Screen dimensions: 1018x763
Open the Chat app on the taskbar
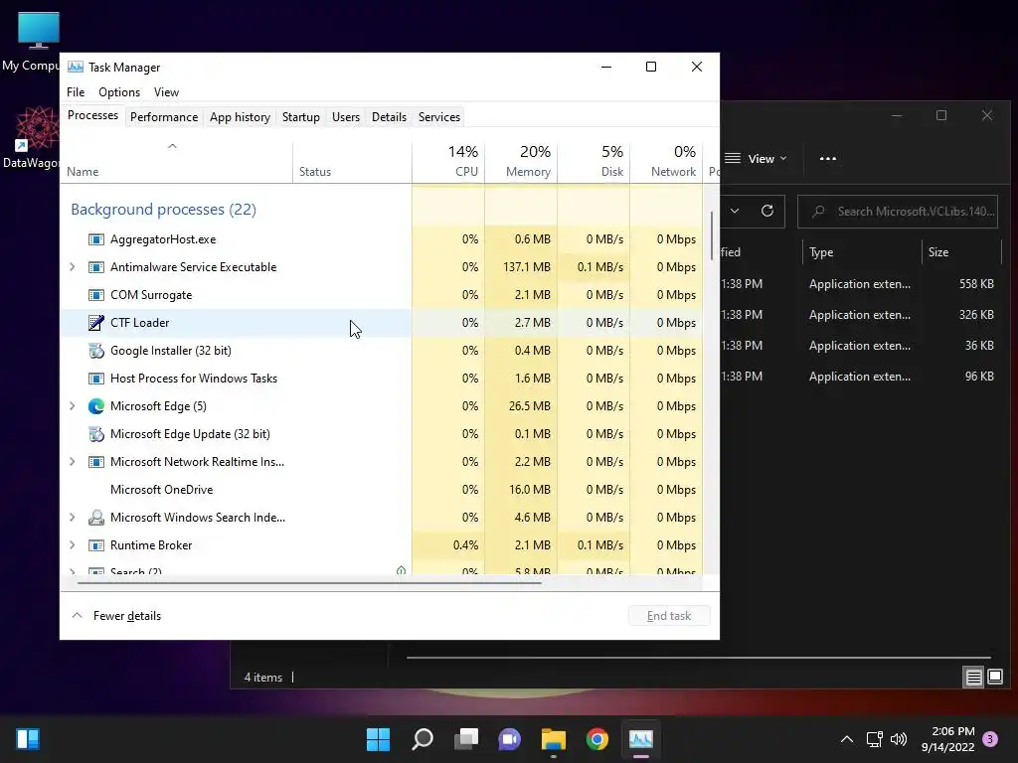tap(510, 739)
